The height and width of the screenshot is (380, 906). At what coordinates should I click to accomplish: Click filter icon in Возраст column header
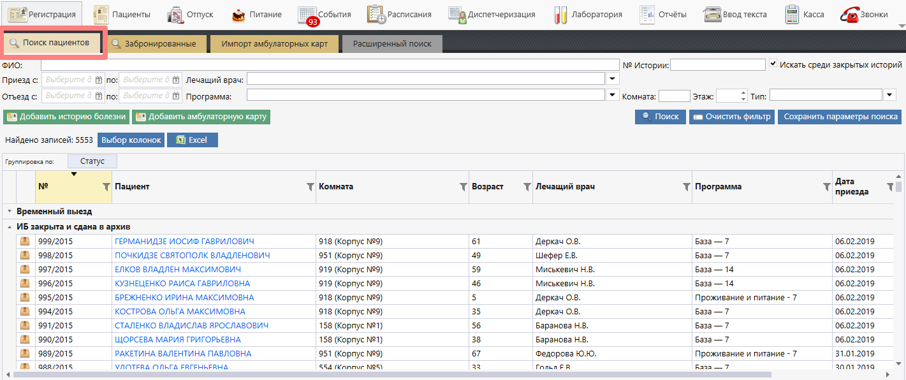click(x=527, y=187)
